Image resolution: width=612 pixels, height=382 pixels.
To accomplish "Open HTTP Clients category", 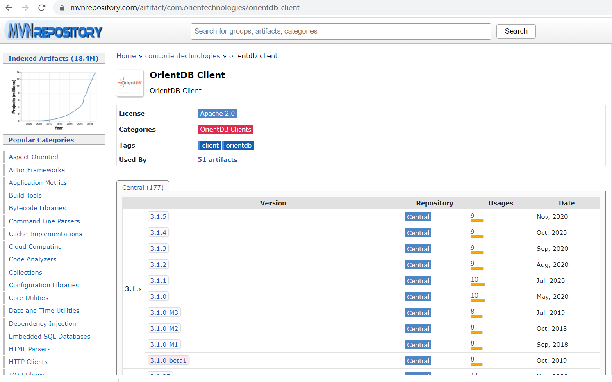I will tap(28, 362).
